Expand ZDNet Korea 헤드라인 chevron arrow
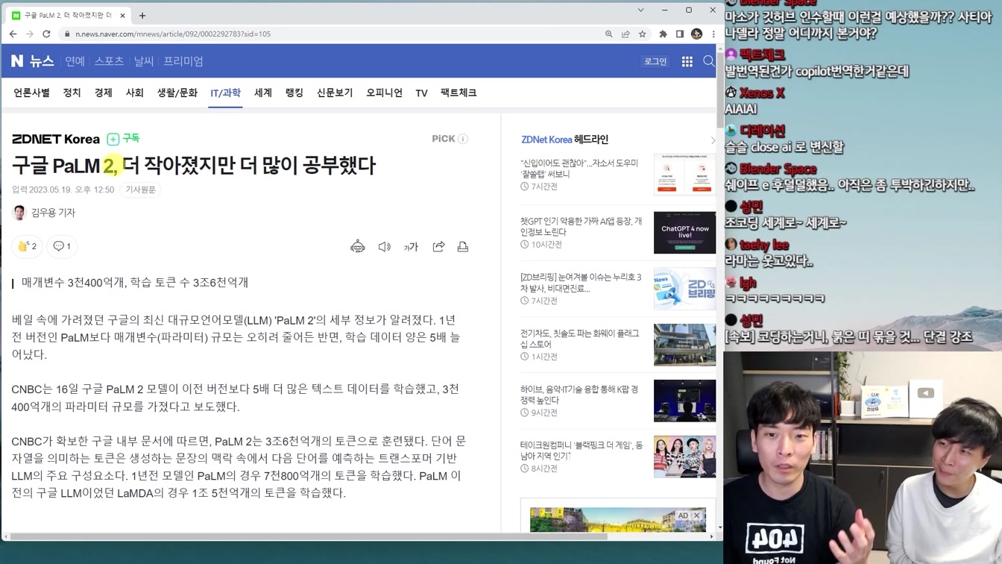Image resolution: width=1002 pixels, height=564 pixels. [x=713, y=140]
